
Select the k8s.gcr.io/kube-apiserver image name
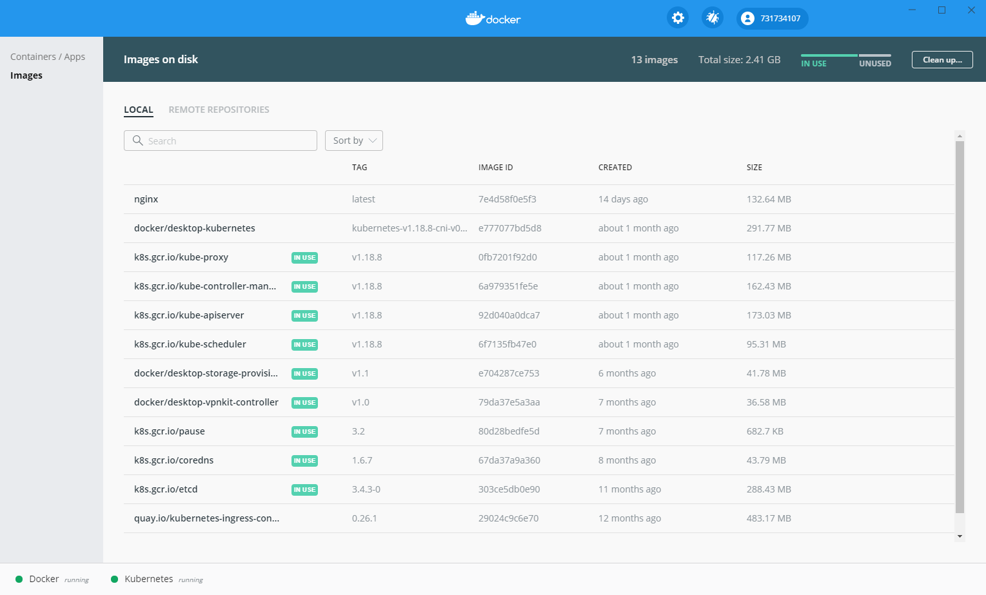click(x=189, y=315)
